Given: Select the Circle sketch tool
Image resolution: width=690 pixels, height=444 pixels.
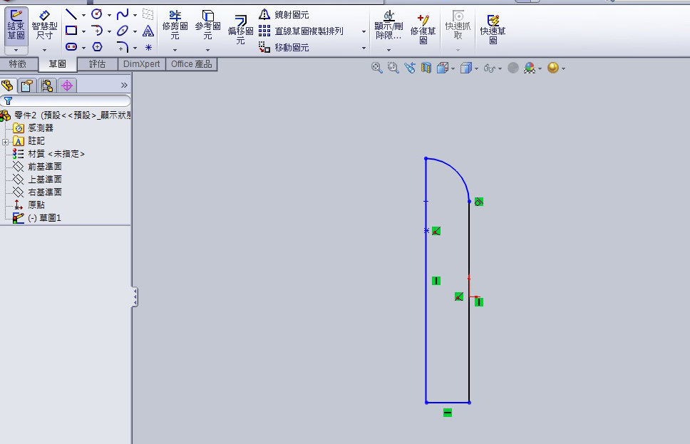Looking at the screenshot, I should pyautogui.click(x=96, y=14).
